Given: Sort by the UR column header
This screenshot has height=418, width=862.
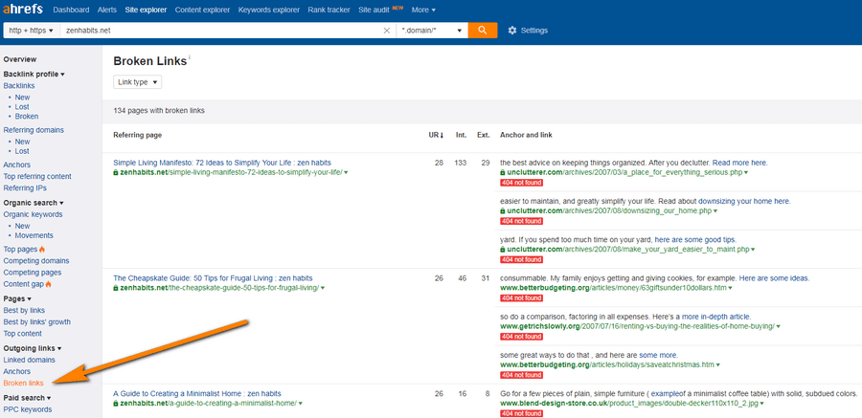Looking at the screenshot, I should click(x=436, y=135).
